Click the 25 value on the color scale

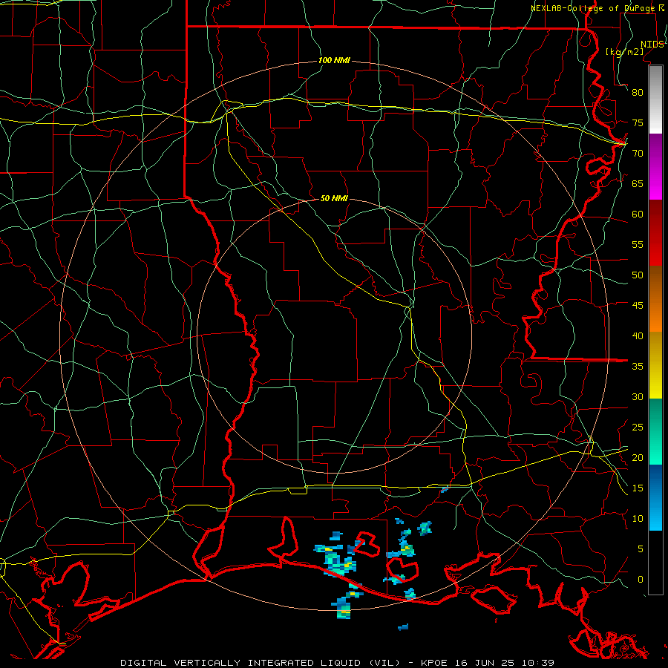(x=638, y=428)
